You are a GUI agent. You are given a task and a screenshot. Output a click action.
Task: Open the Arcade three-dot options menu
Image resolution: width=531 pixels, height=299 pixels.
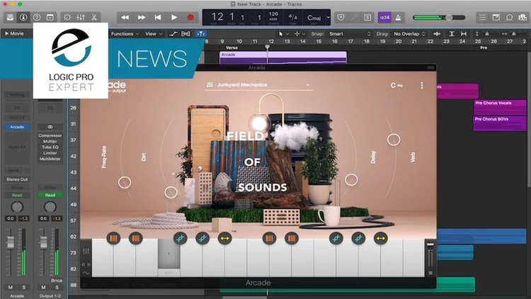(422, 86)
